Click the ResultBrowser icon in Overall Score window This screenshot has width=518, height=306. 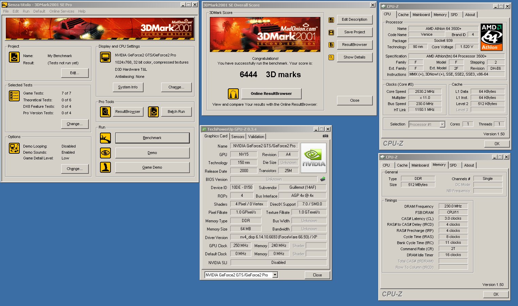[331, 45]
